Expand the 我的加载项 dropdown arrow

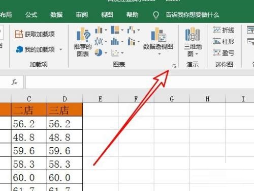click(x=60, y=49)
